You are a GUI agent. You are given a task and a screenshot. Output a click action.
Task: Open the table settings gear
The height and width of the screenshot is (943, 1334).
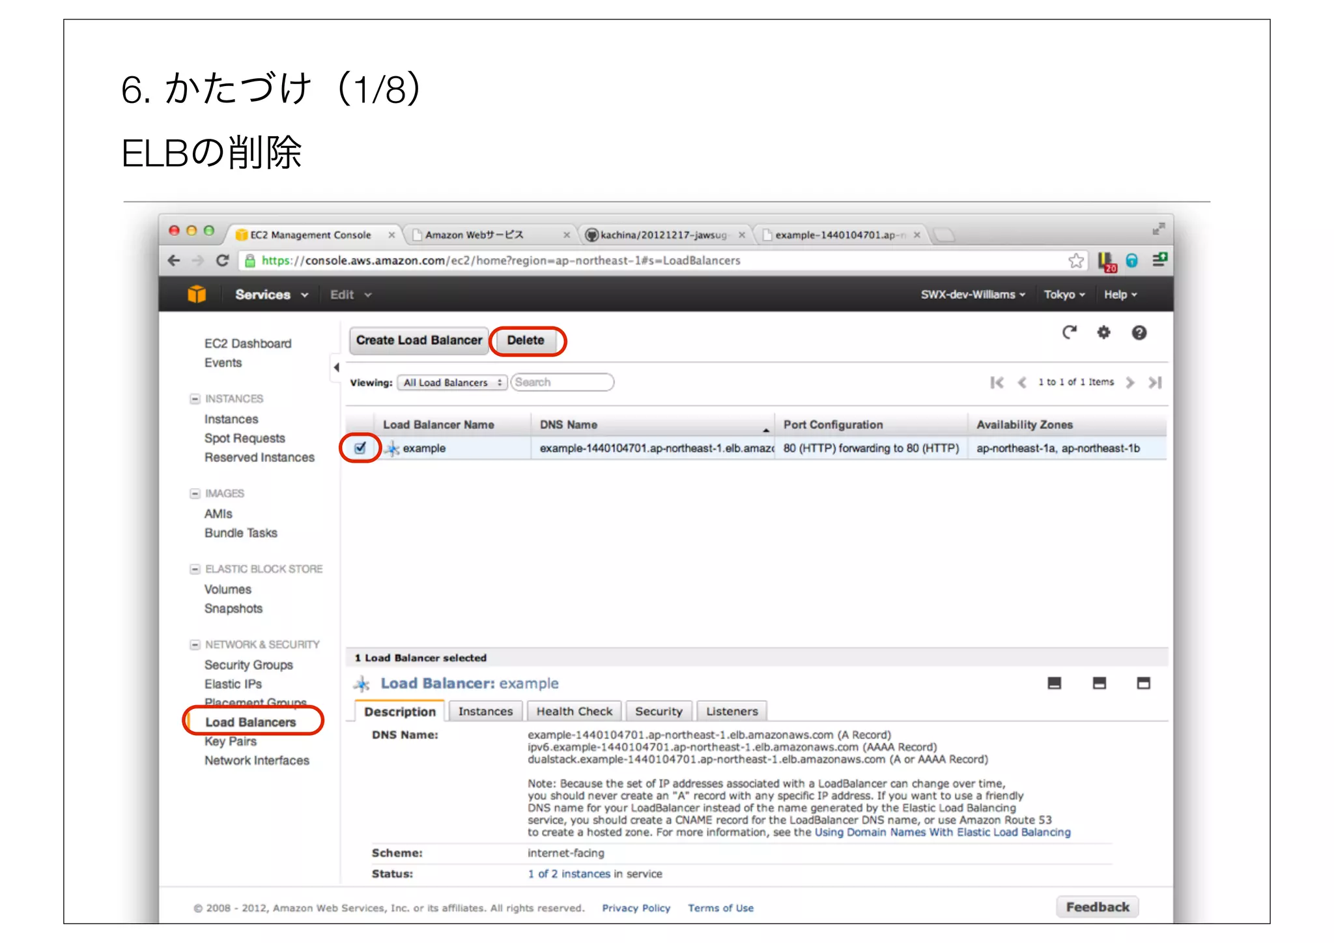(1103, 332)
